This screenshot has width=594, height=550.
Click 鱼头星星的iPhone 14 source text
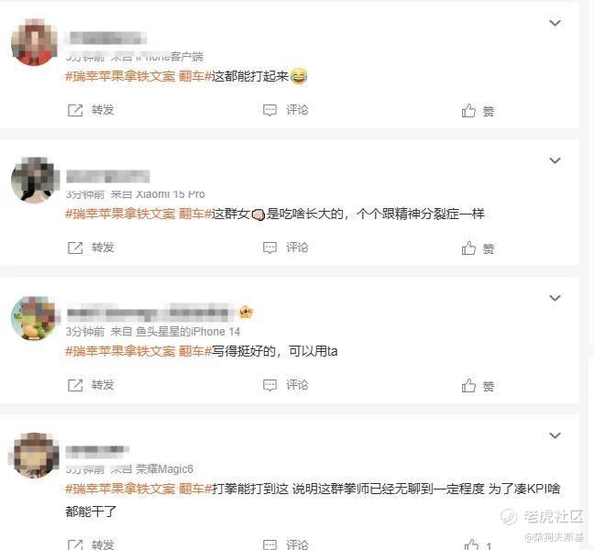pyautogui.click(x=188, y=332)
